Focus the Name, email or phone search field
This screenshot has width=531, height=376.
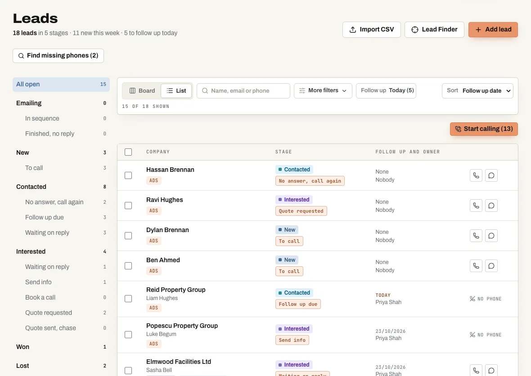click(x=243, y=91)
